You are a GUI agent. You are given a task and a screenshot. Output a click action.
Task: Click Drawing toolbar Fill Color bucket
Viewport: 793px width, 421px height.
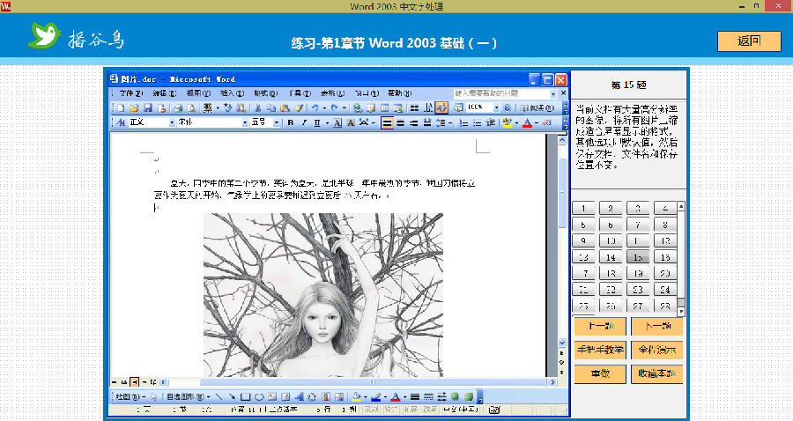tap(356, 396)
